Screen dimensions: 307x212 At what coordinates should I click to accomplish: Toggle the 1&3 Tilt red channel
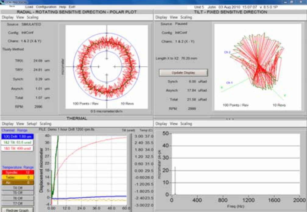pos(17,149)
